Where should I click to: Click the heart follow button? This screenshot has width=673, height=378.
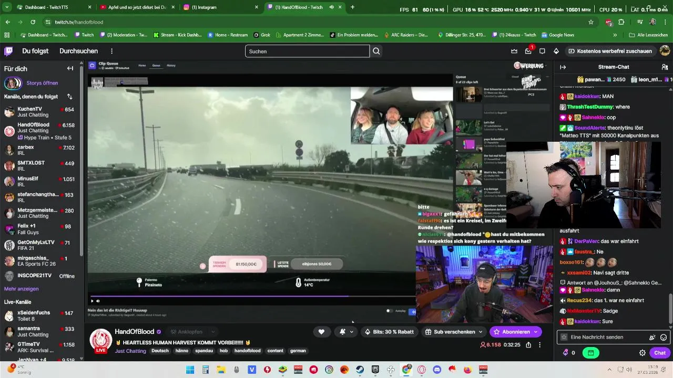[x=321, y=332]
